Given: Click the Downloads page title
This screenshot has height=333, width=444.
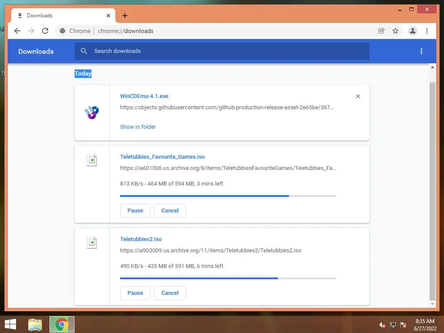Looking at the screenshot, I should [x=36, y=51].
